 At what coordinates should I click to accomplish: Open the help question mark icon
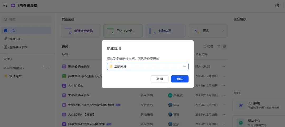pyautogui.click(x=277, y=6)
